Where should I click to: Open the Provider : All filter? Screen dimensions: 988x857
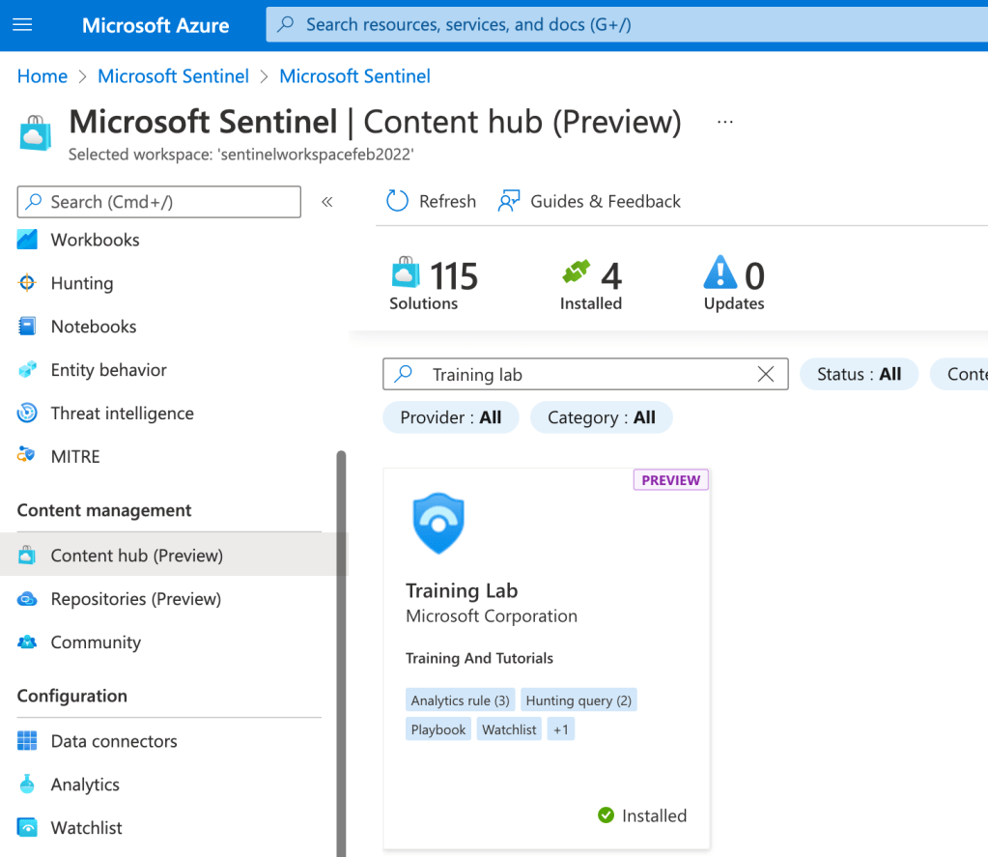tap(451, 417)
